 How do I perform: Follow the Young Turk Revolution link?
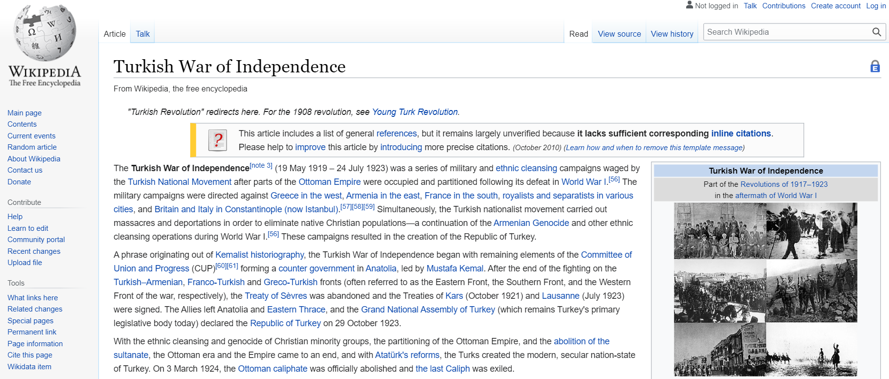click(415, 112)
